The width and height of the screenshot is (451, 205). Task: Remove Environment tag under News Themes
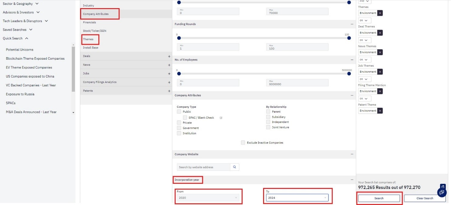coord(380,52)
